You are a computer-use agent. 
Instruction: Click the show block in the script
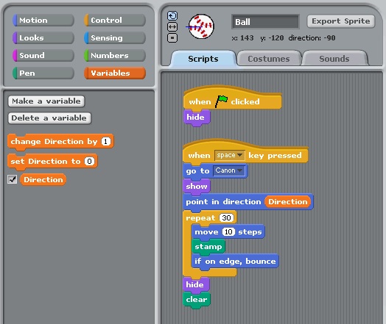click(x=197, y=187)
